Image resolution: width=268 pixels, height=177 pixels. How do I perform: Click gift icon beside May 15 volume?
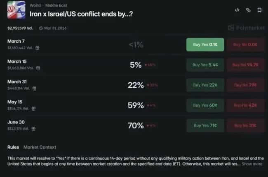(33, 108)
